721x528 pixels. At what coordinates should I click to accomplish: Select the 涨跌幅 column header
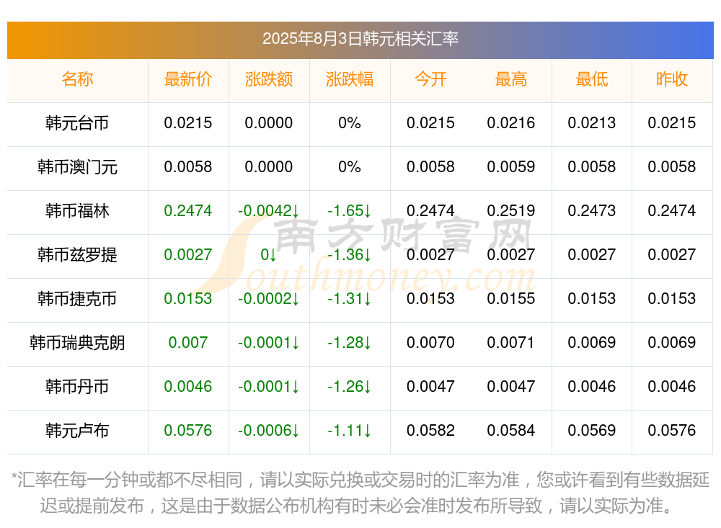coord(350,79)
